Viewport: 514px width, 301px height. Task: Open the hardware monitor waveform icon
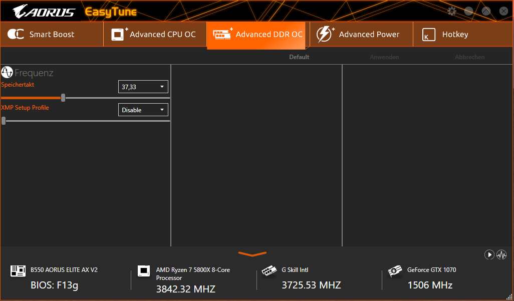pyautogui.click(x=501, y=254)
